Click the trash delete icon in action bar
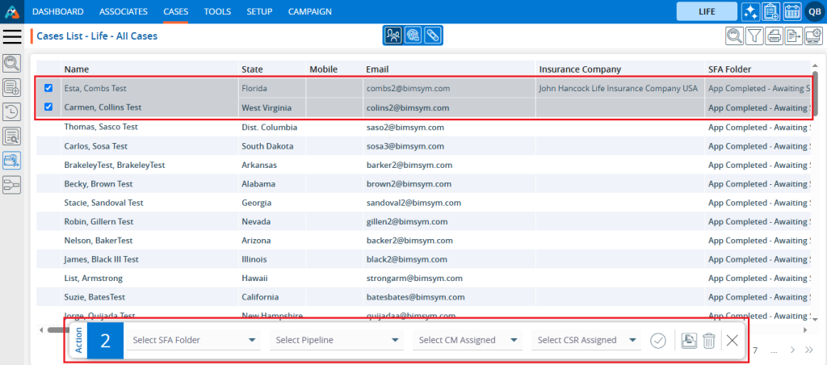The height and width of the screenshot is (365, 827). point(708,340)
